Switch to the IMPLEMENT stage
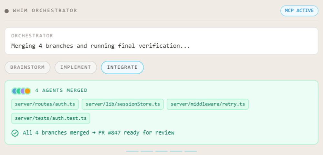 tap(76, 68)
